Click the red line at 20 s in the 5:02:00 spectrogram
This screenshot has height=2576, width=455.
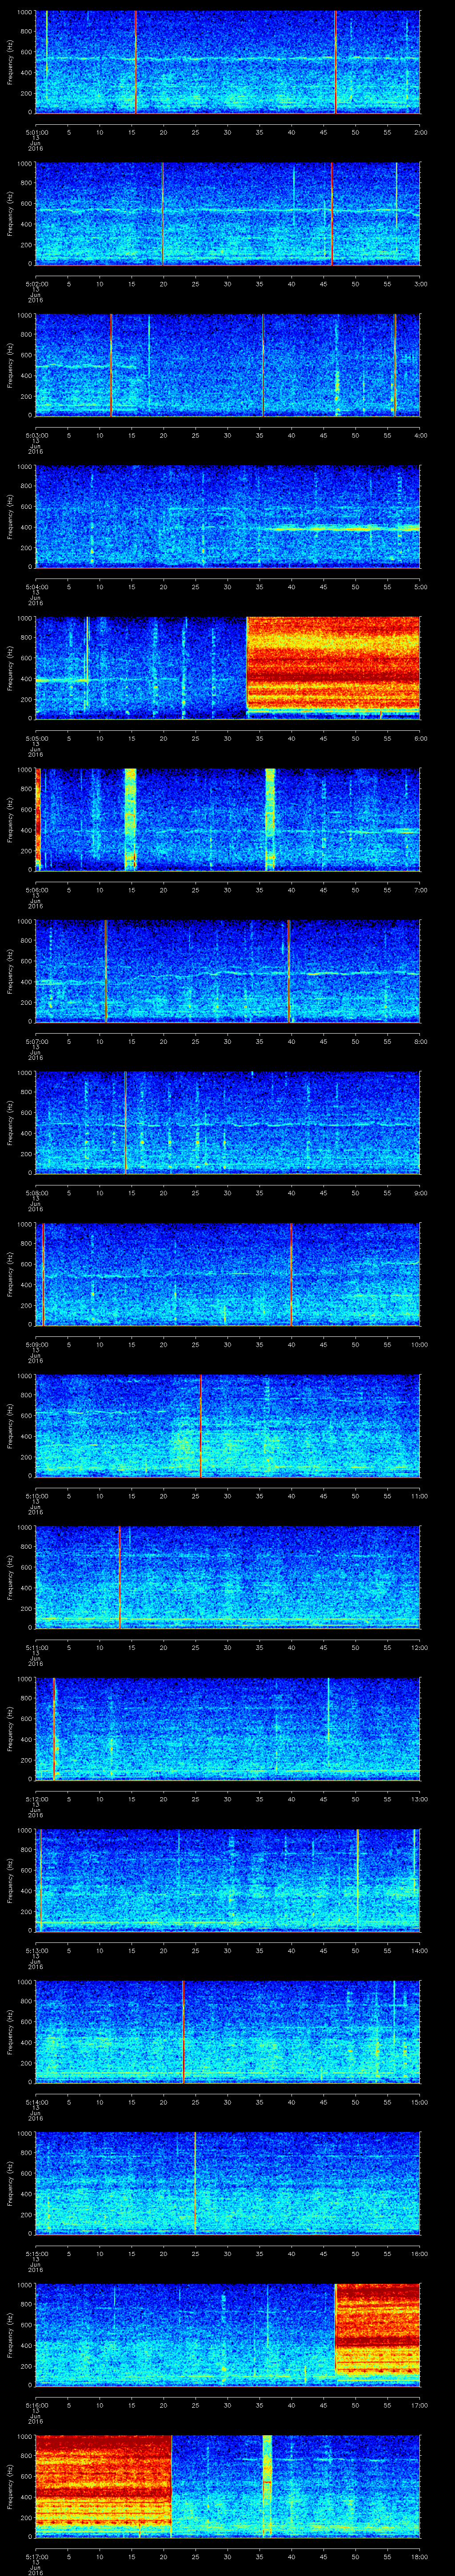[x=163, y=213]
